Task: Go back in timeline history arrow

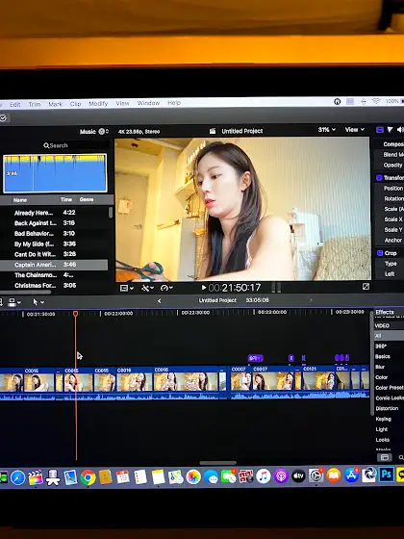Action: pos(159,301)
